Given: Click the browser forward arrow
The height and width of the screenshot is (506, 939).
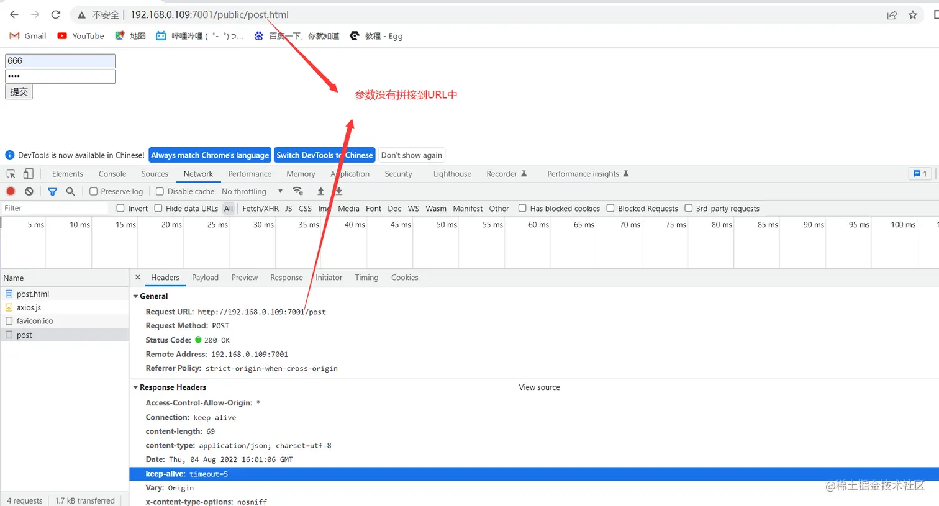Looking at the screenshot, I should coord(35,14).
